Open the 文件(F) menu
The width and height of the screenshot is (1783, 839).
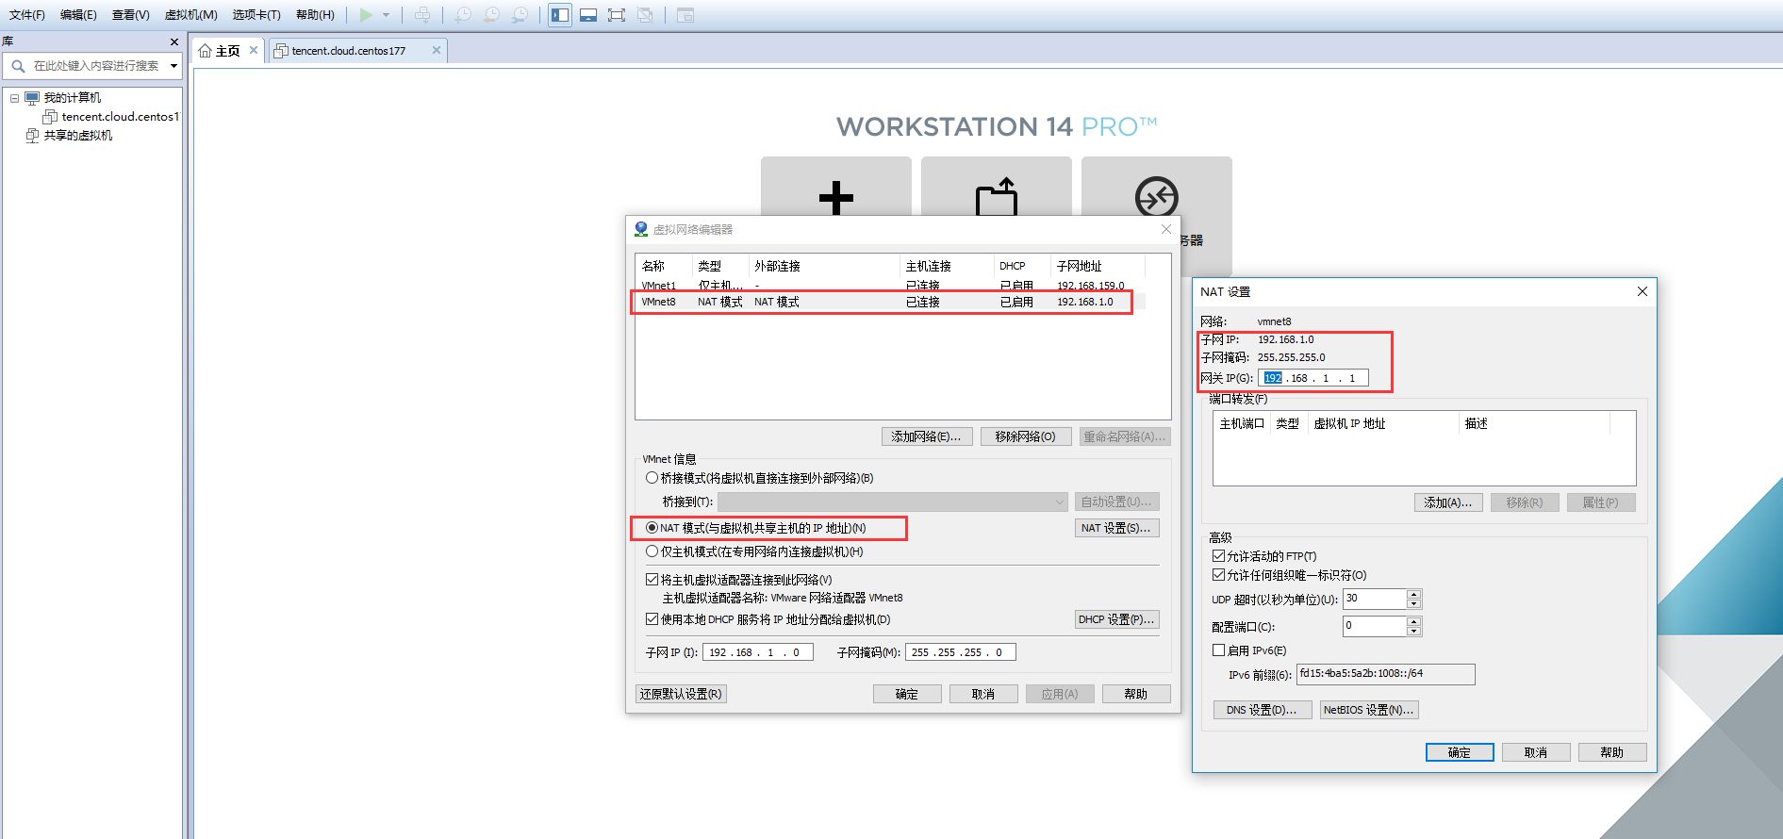click(27, 15)
